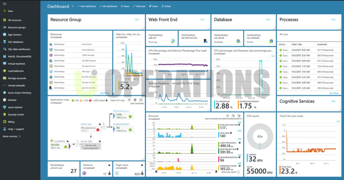Image resolution: width=344 pixels, height=180 pixels.
Task: Expand the Client side node toggle
Action: [x=103, y=127]
